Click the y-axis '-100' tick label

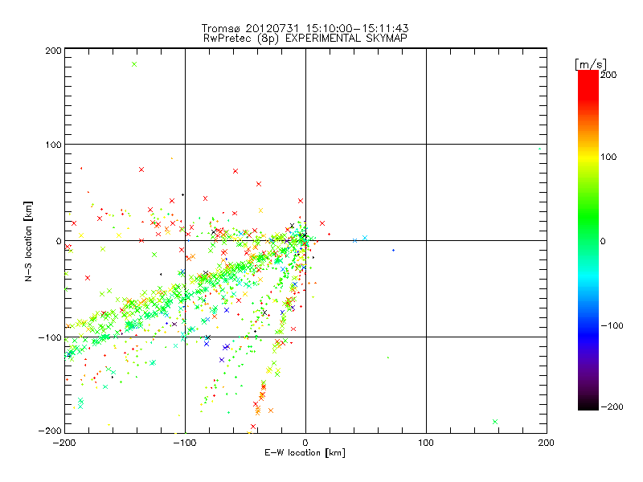(51, 337)
